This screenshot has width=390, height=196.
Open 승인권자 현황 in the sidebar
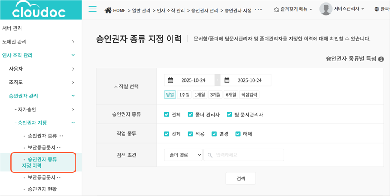pyautogui.click(x=42, y=189)
